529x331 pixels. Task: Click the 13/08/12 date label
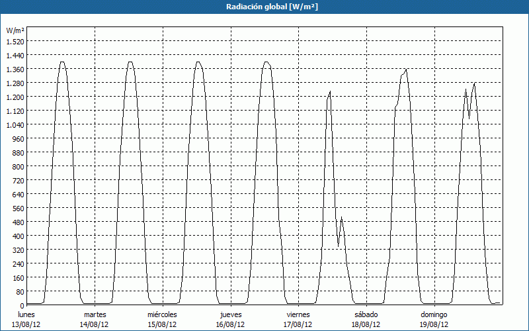[x=26, y=324]
